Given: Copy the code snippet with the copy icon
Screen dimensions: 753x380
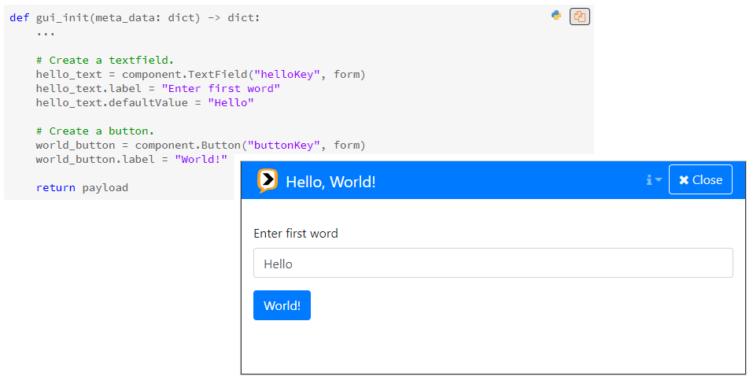Looking at the screenshot, I should point(580,17).
